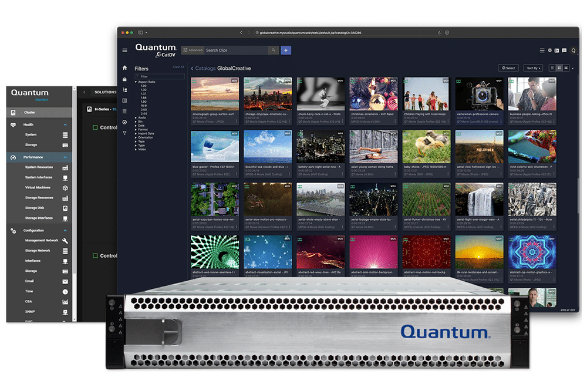Click the Storage Disk icon under Performance
This screenshot has height=391, width=587.
point(65,207)
